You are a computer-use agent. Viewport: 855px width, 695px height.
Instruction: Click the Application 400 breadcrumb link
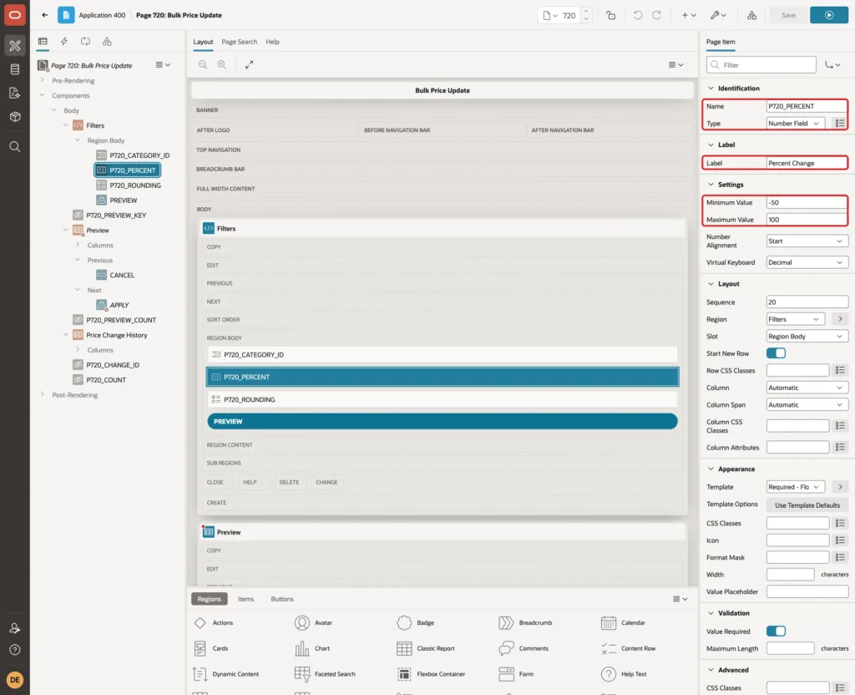tap(102, 15)
